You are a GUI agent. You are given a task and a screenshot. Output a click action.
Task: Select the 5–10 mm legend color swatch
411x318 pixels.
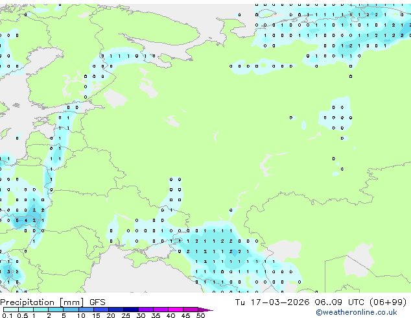click(71, 310)
